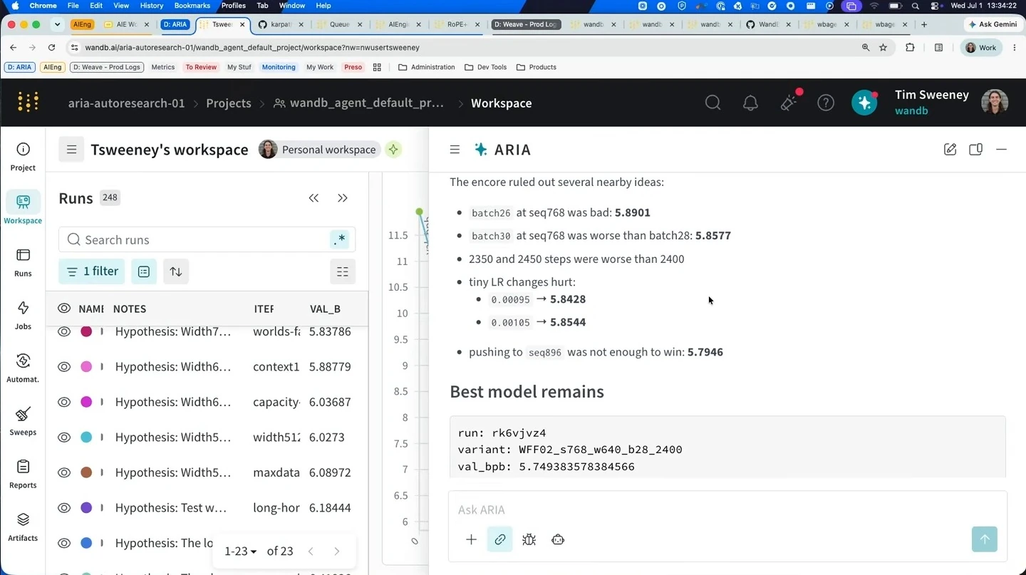1026x575 pixels.
Task: Open the Chrome three-dot menu
Action: tap(1015, 48)
